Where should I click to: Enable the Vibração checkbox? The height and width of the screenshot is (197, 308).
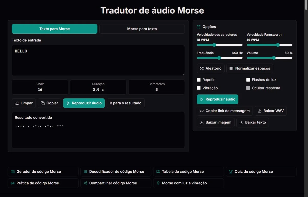pyautogui.click(x=199, y=88)
